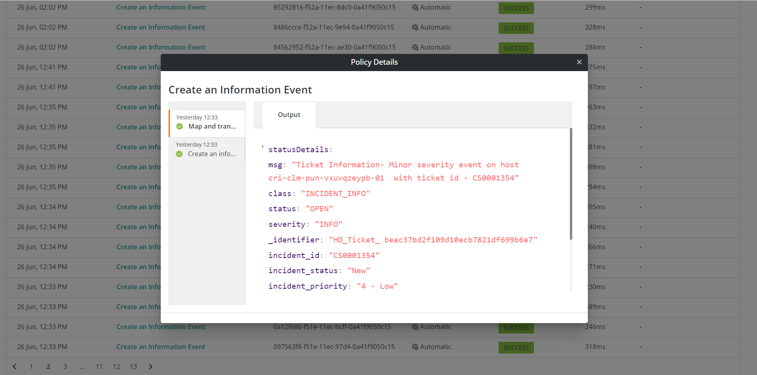Viewport: 757px width, 375px height.
Task: Click SUCCESS badge in 097563f8 row
Action: click(x=516, y=347)
